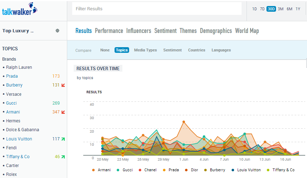
Task: Compare results by Countries
Action: coord(197,50)
